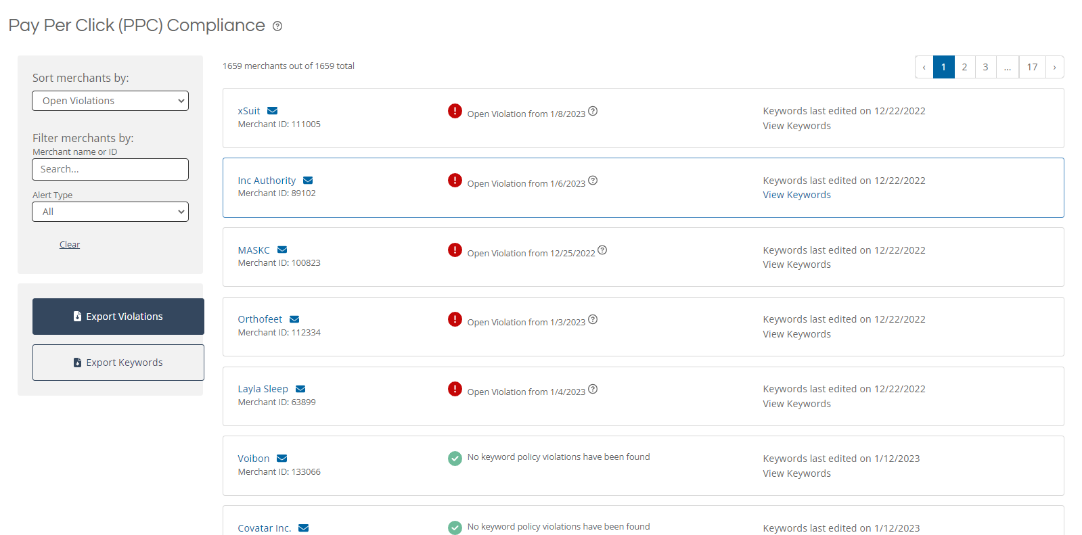
Task: Open xSuit merchant link
Action: coord(249,111)
